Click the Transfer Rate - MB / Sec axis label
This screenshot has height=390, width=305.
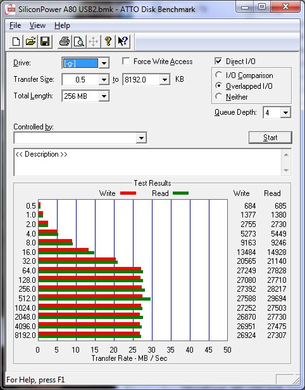click(129, 358)
